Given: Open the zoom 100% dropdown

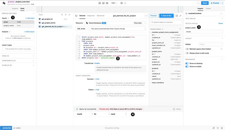Looking at the screenshot, I should 114,3.
